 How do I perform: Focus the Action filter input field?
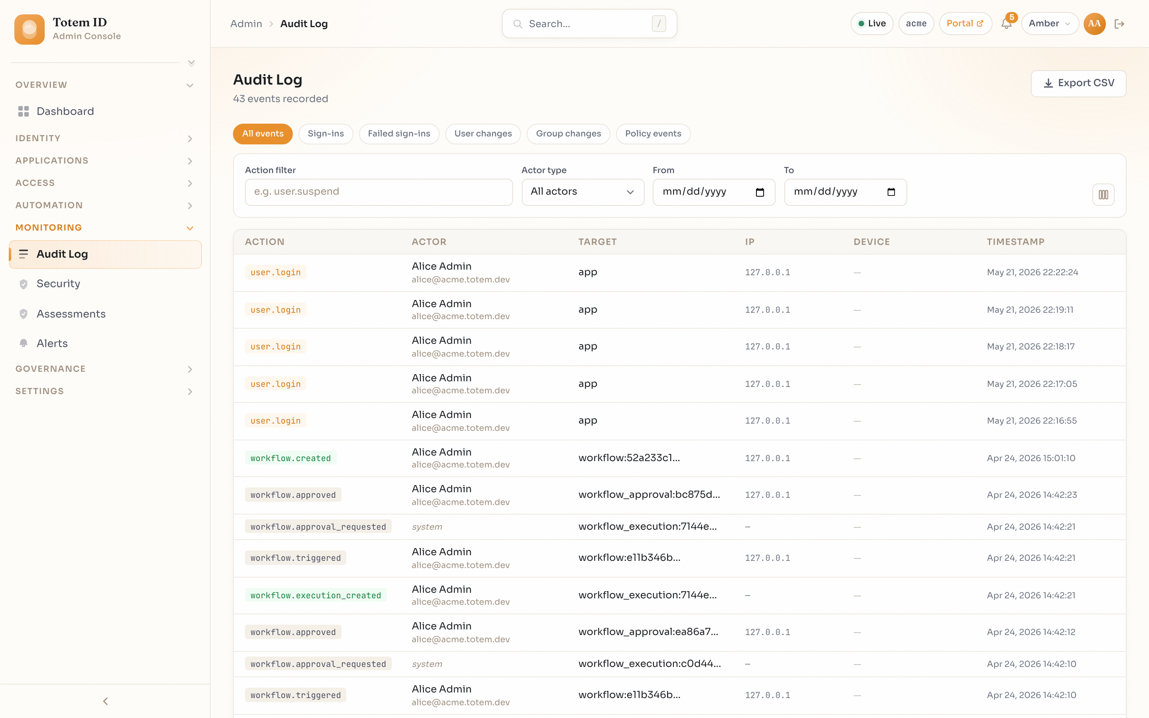[x=378, y=192]
